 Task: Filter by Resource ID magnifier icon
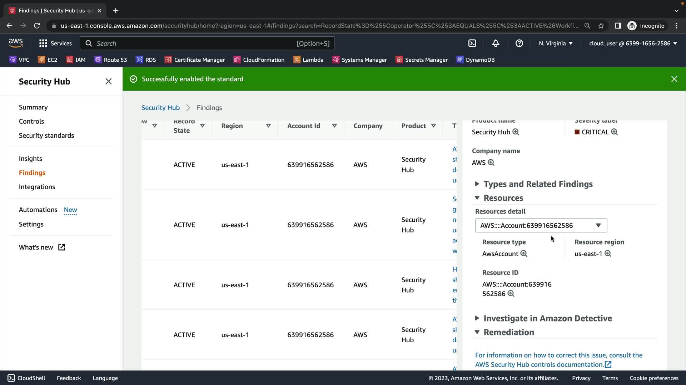(511, 294)
